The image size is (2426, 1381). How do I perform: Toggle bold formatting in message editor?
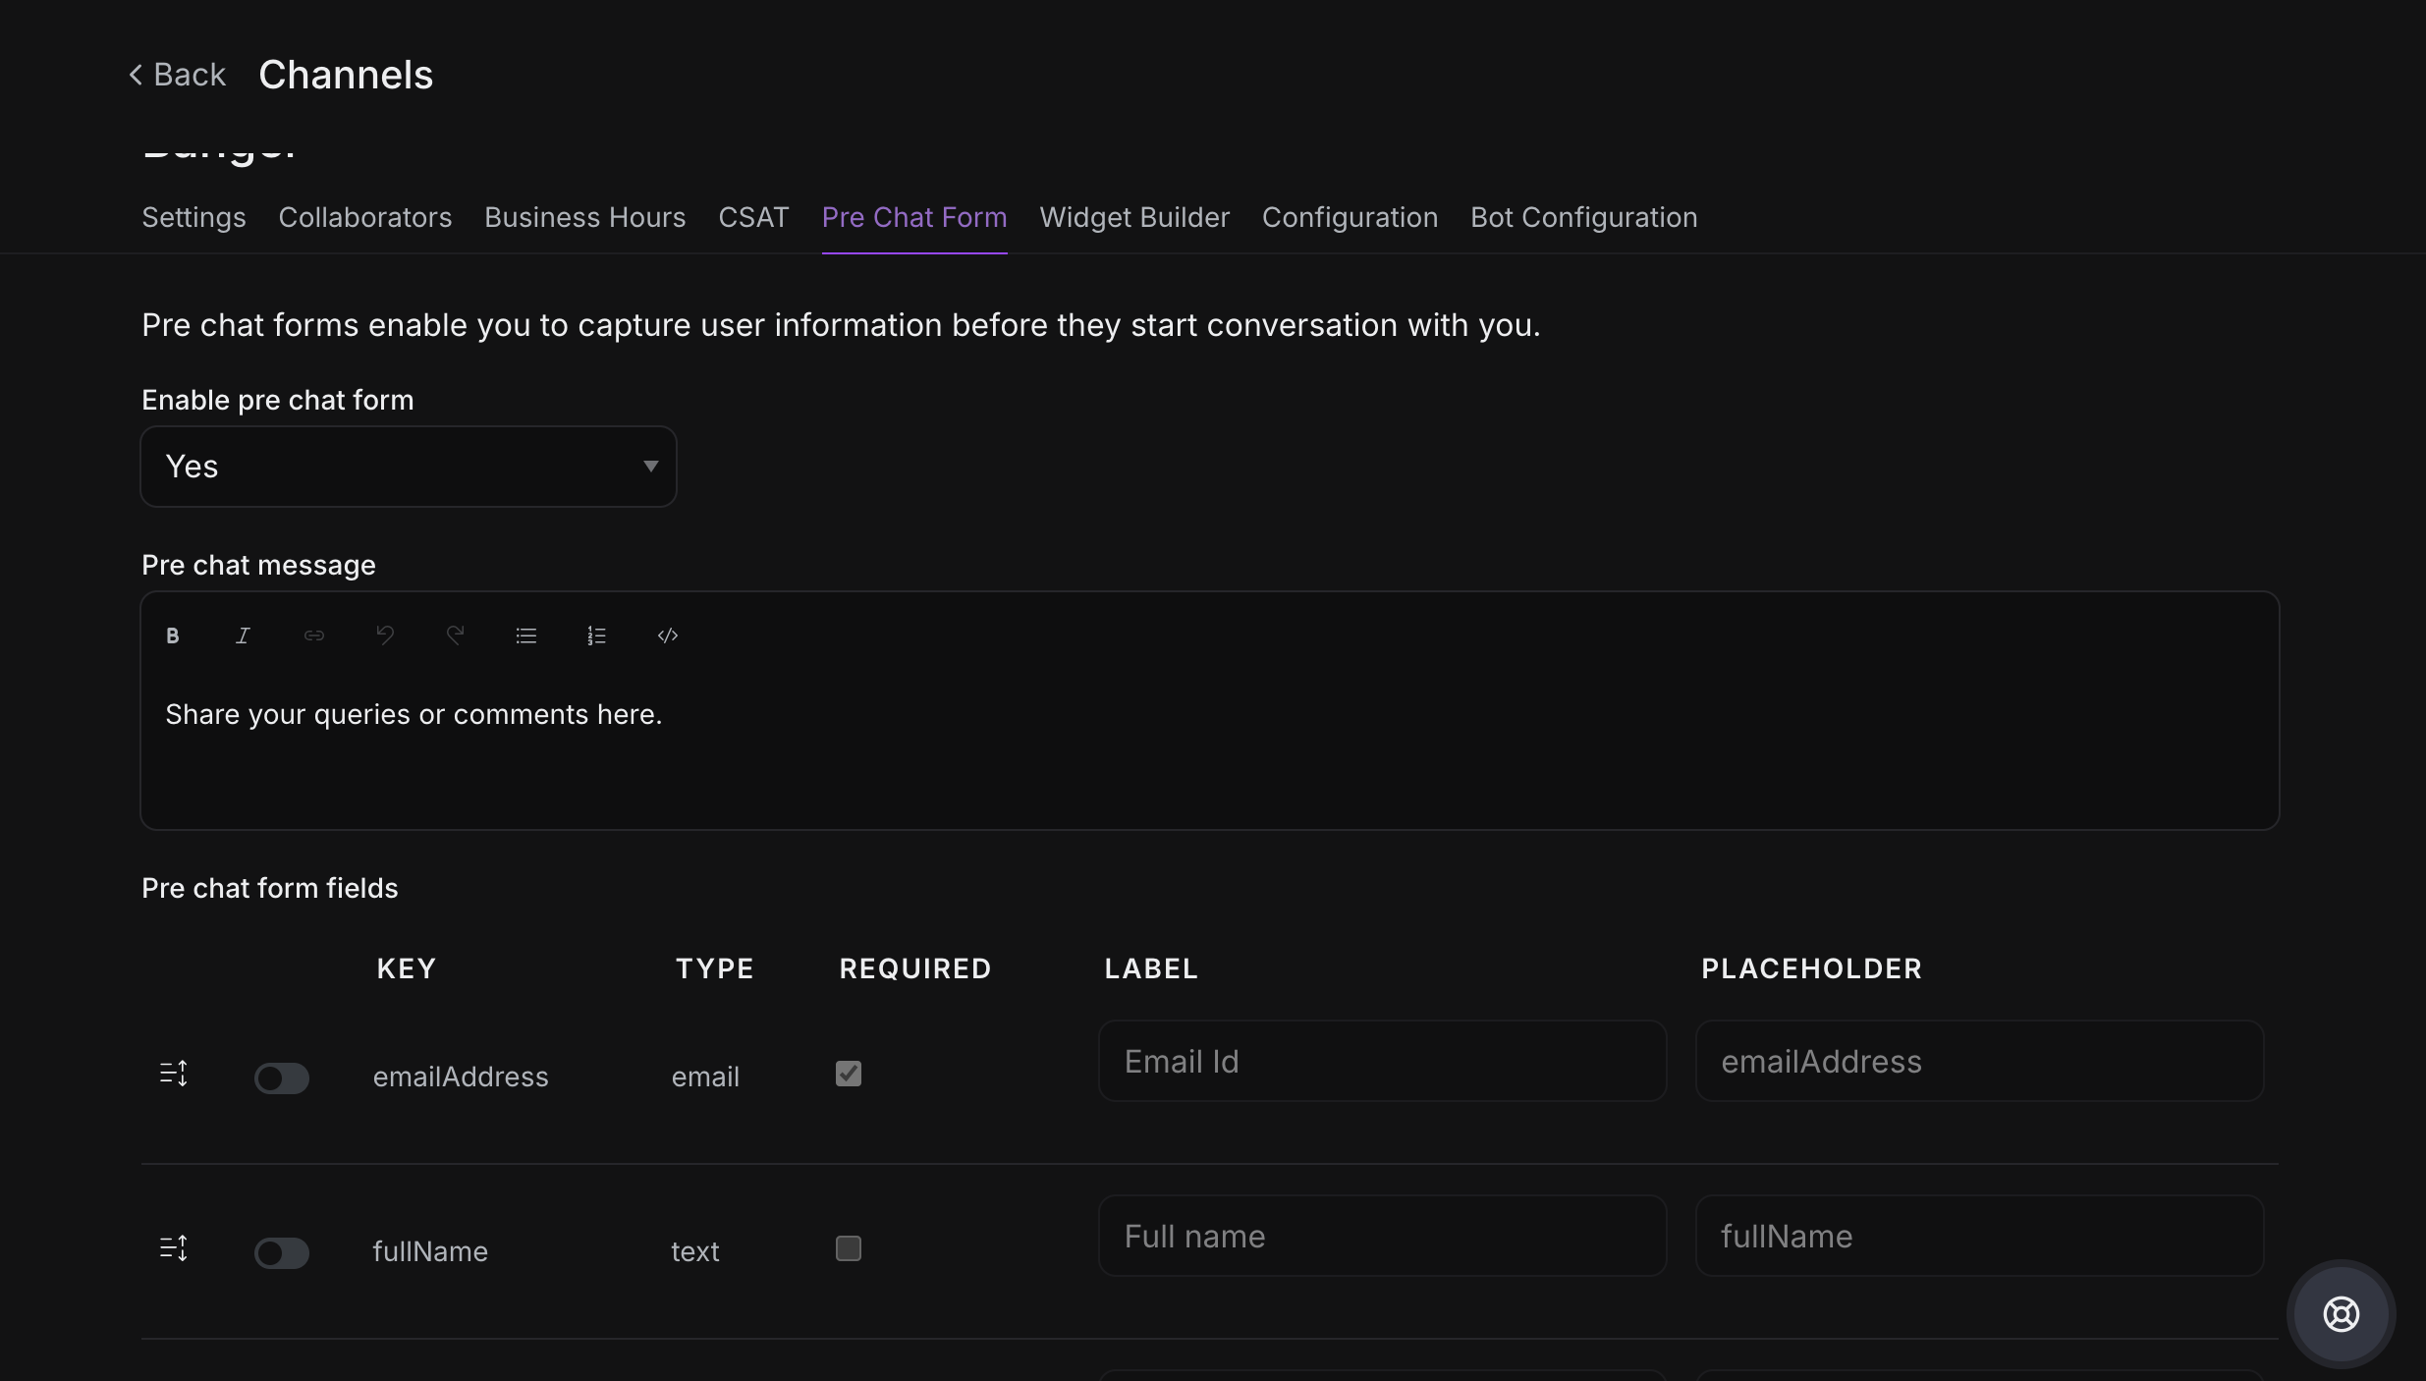point(173,635)
